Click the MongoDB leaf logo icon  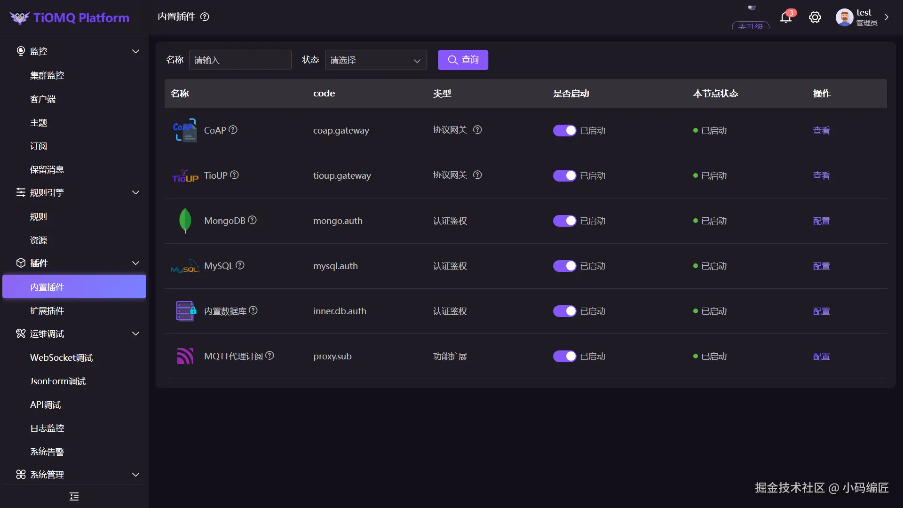tap(185, 220)
